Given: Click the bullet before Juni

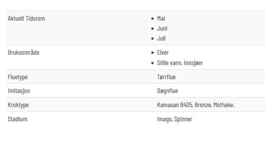Looking at the screenshot, I should (x=152, y=29).
